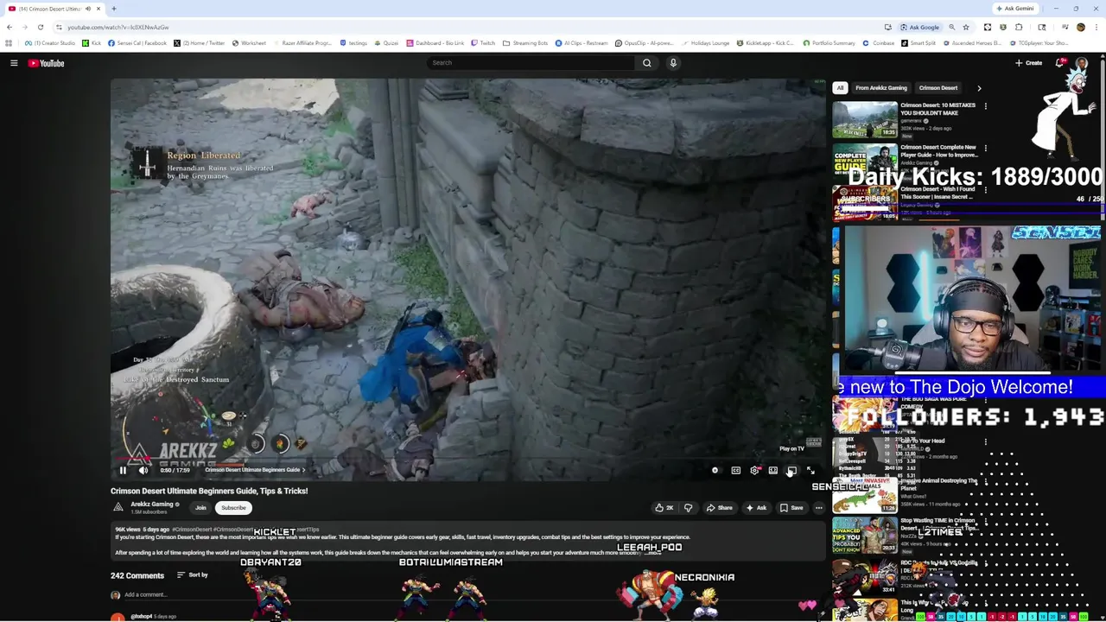1106x622 pixels.
Task: Toggle the autoplay switch in player
Action: [x=715, y=470]
